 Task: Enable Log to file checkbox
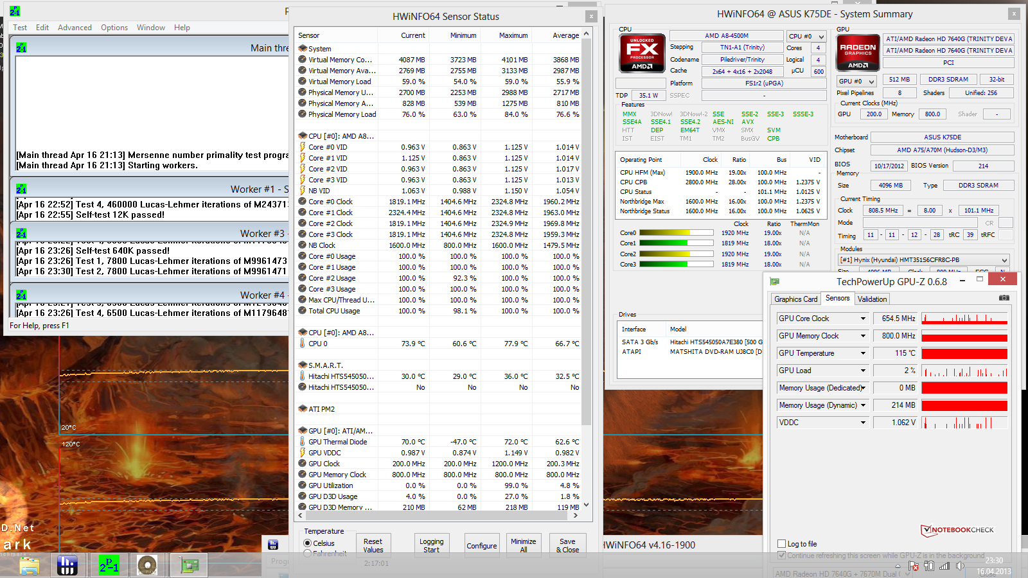pos(782,544)
